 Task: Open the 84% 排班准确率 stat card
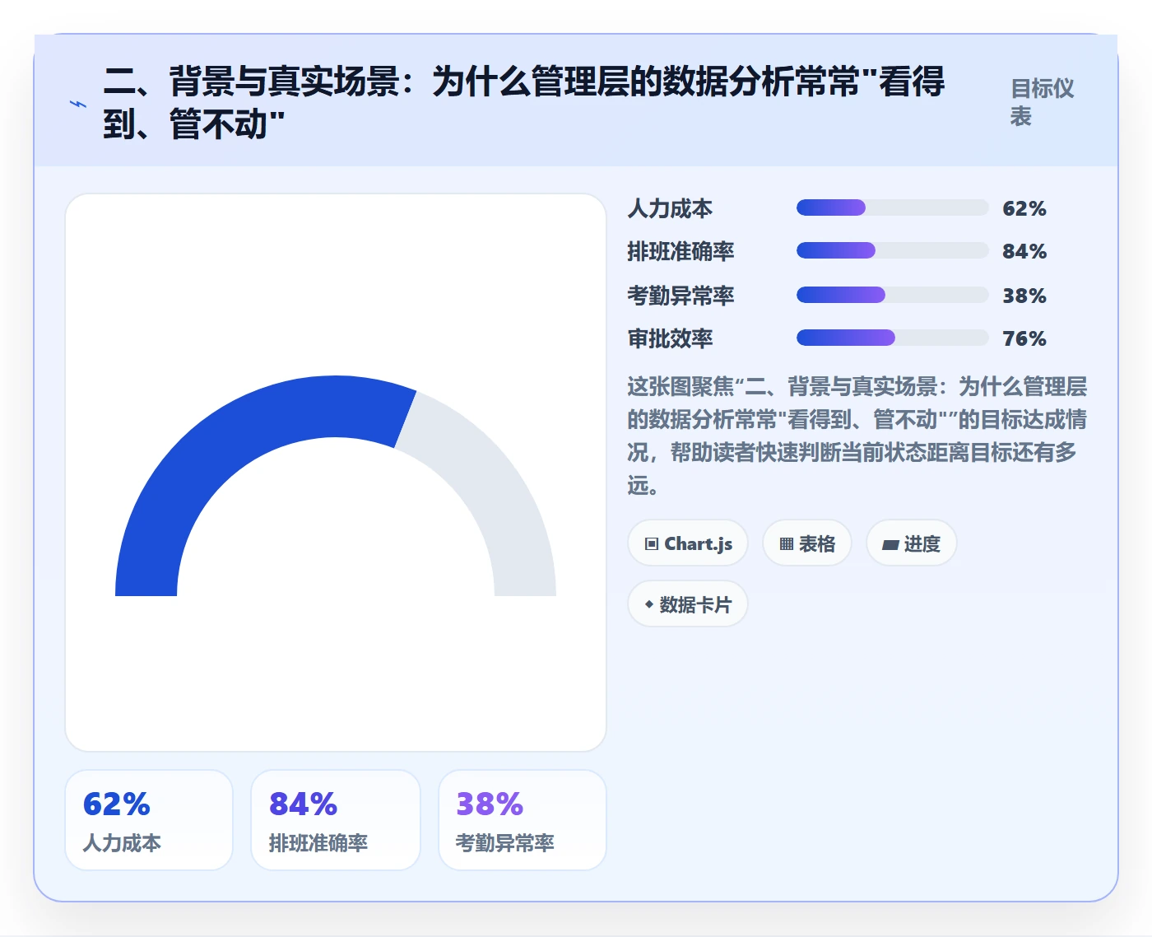pos(336,820)
